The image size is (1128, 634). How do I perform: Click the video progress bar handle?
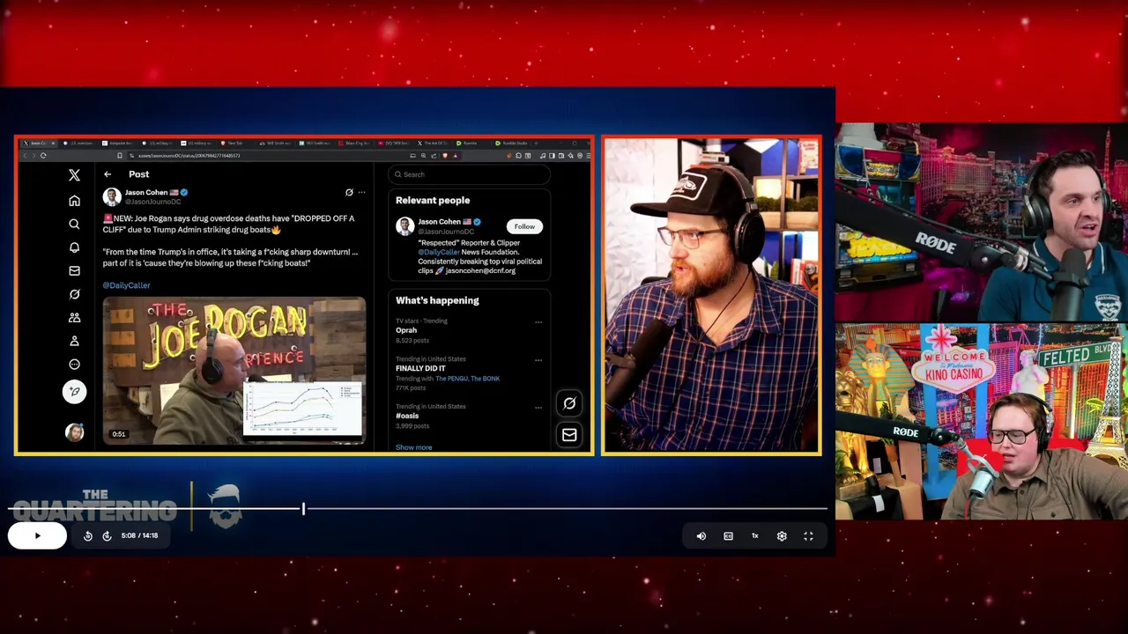303,509
